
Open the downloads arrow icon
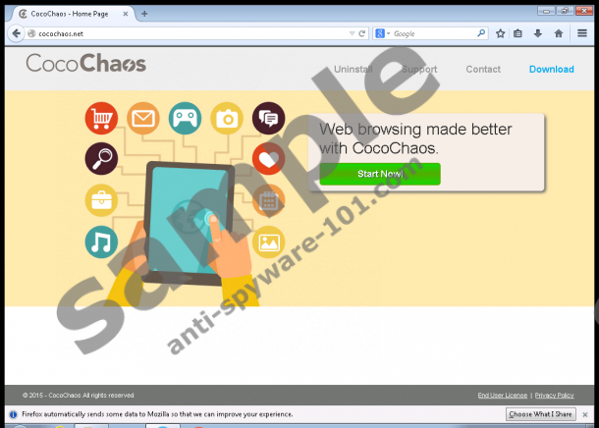click(537, 33)
